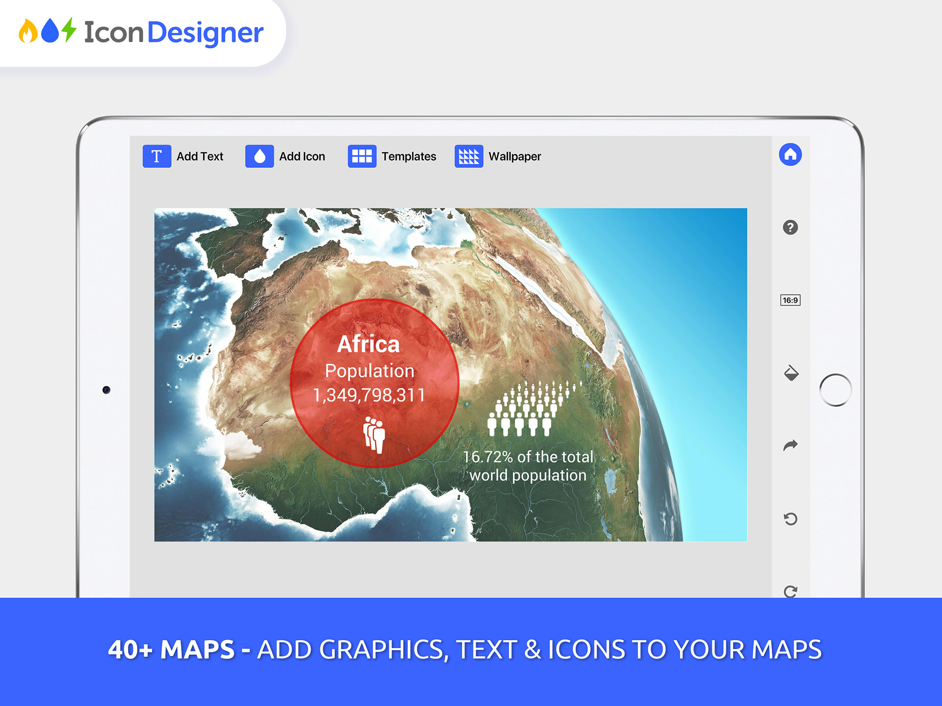Select the population number 1,349,798,311

pyautogui.click(x=369, y=395)
